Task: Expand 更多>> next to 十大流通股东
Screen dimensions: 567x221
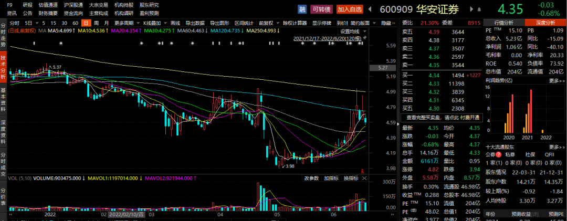Action: click(556, 147)
